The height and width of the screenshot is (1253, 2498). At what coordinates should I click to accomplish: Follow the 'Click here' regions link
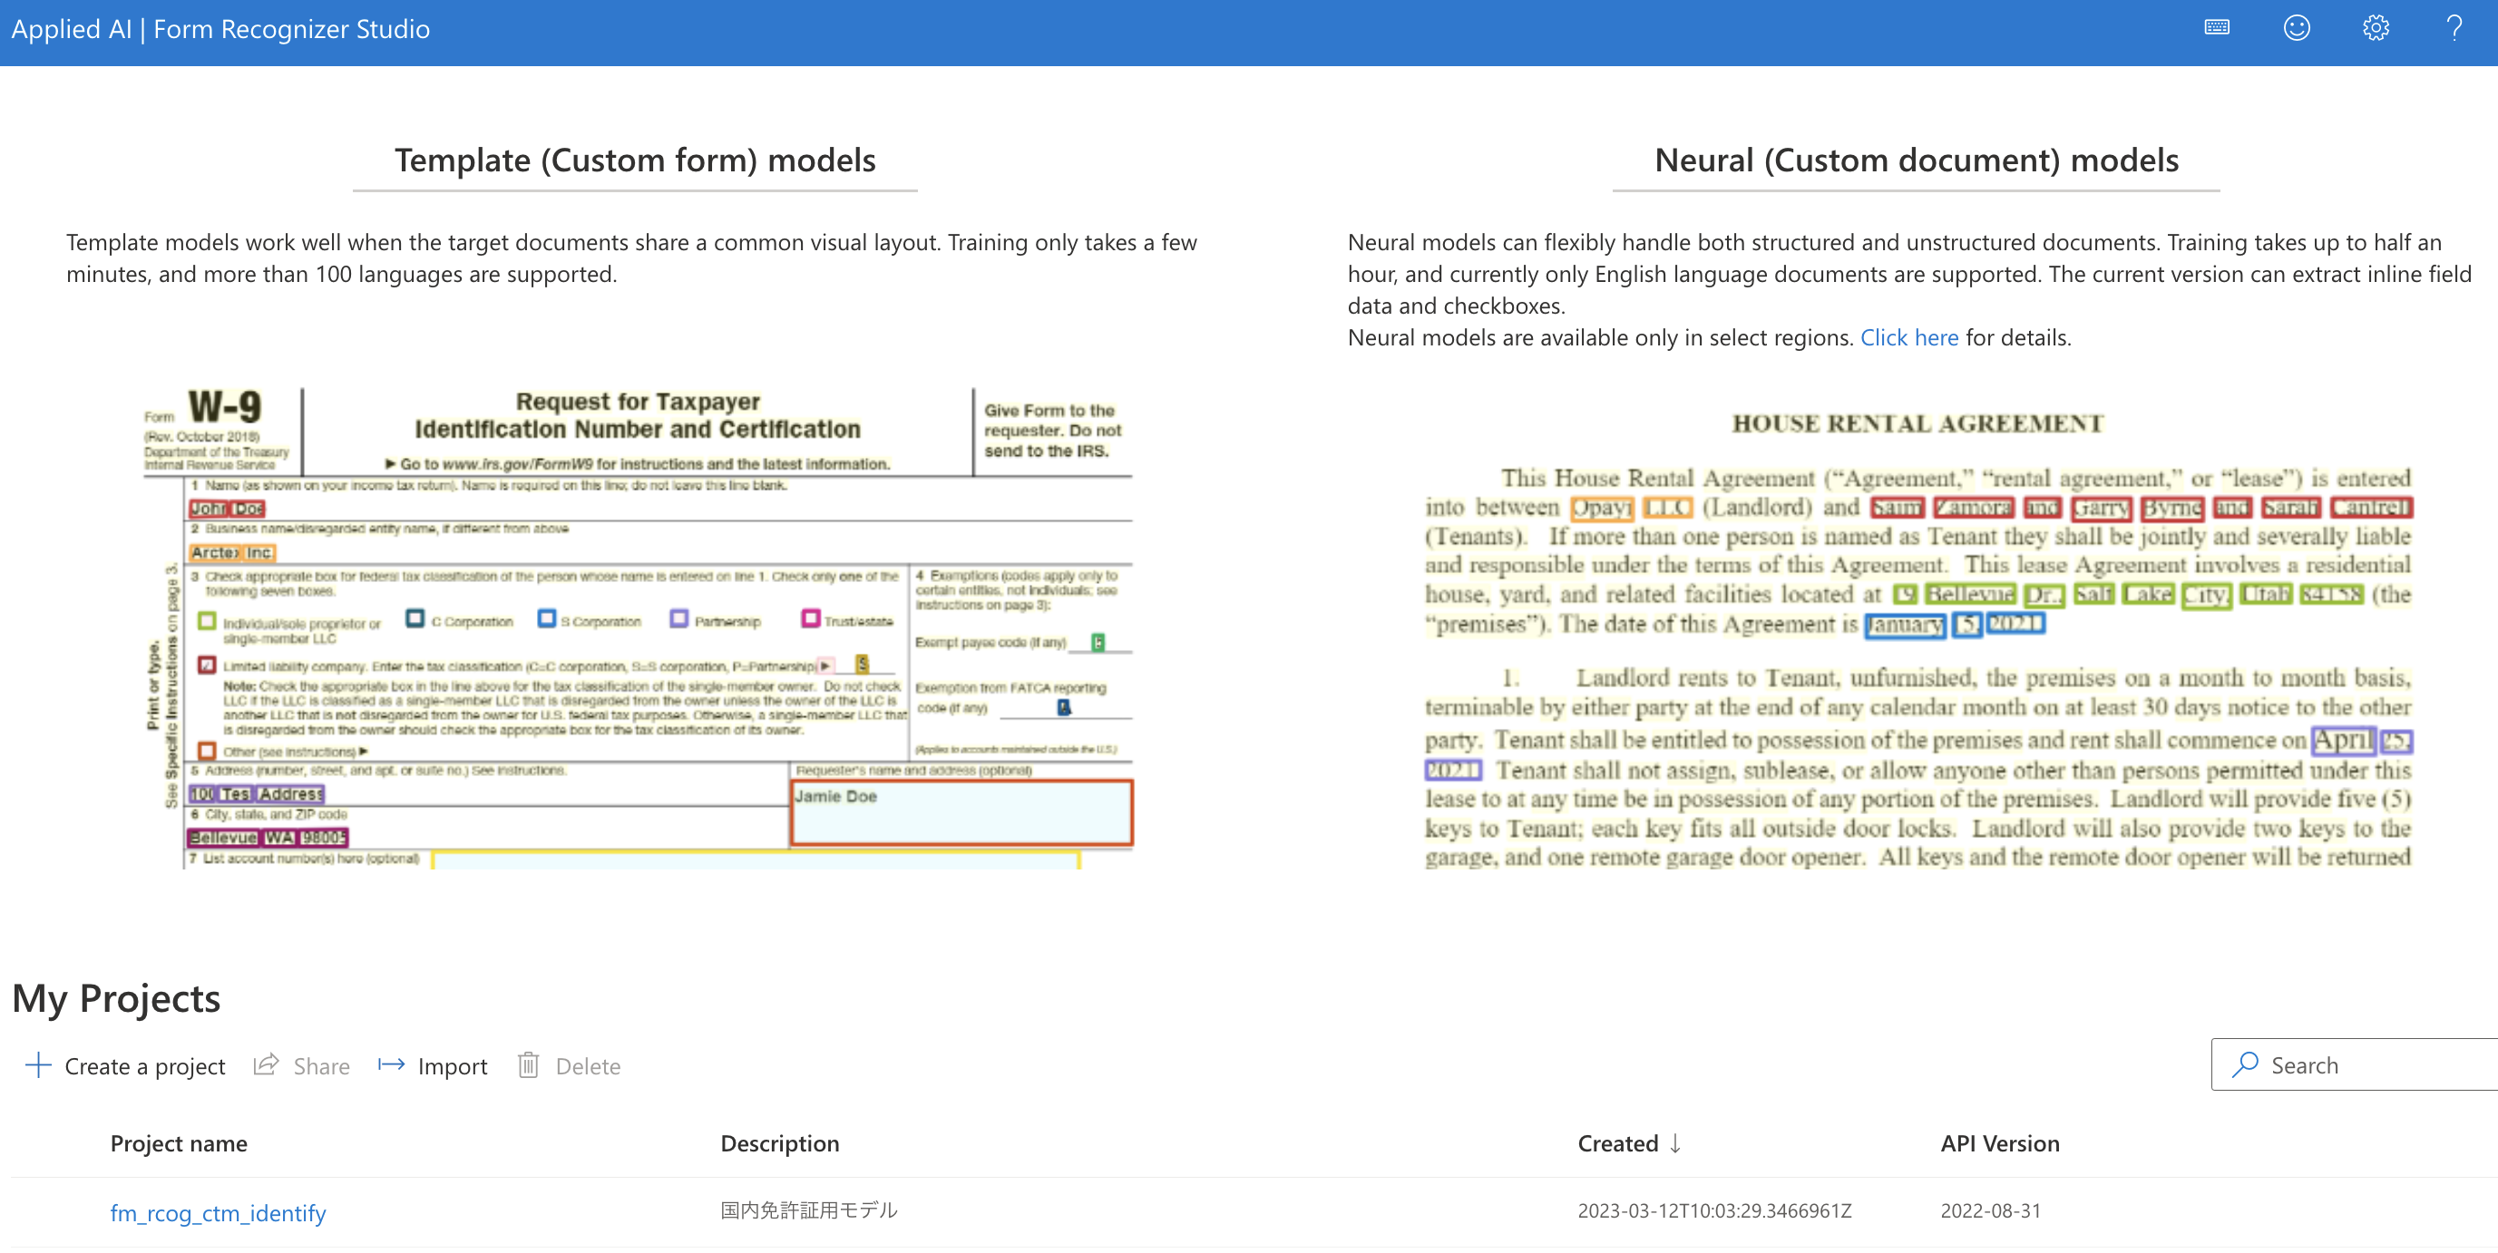pos(1908,337)
